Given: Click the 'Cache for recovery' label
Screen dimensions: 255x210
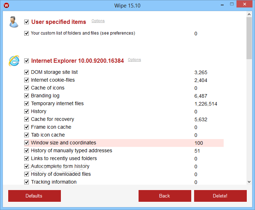Looking at the screenshot, I should (x=52, y=119).
